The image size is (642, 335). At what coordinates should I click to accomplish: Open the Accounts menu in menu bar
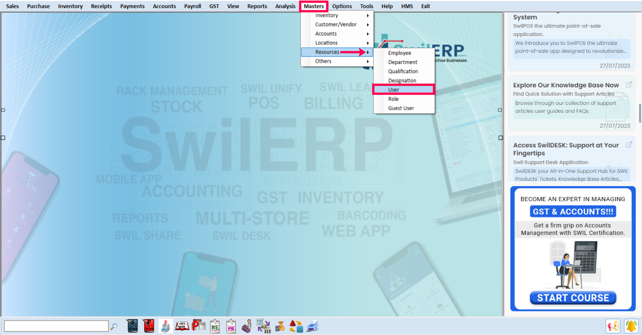(164, 6)
